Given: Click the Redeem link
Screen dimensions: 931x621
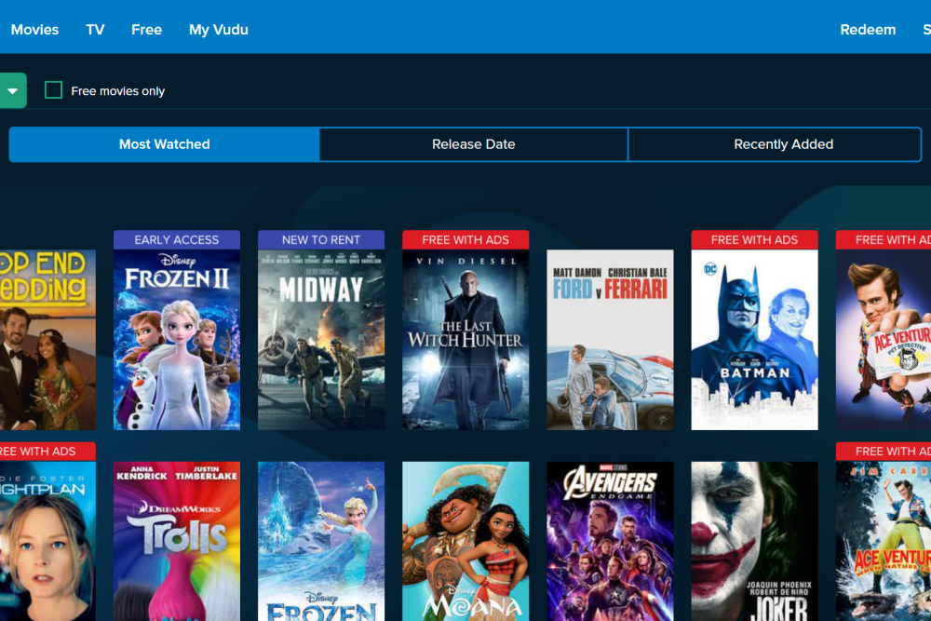Looking at the screenshot, I should [868, 30].
